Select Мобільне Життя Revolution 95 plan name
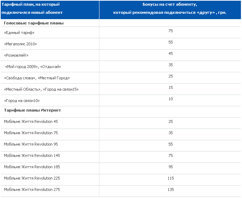 tap(31, 144)
